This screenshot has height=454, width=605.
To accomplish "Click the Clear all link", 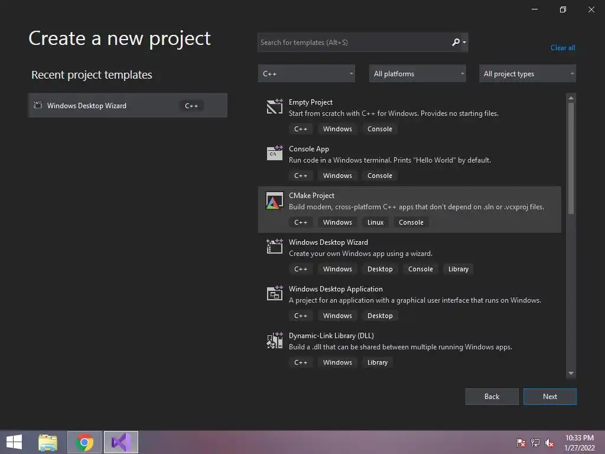I will pos(562,48).
